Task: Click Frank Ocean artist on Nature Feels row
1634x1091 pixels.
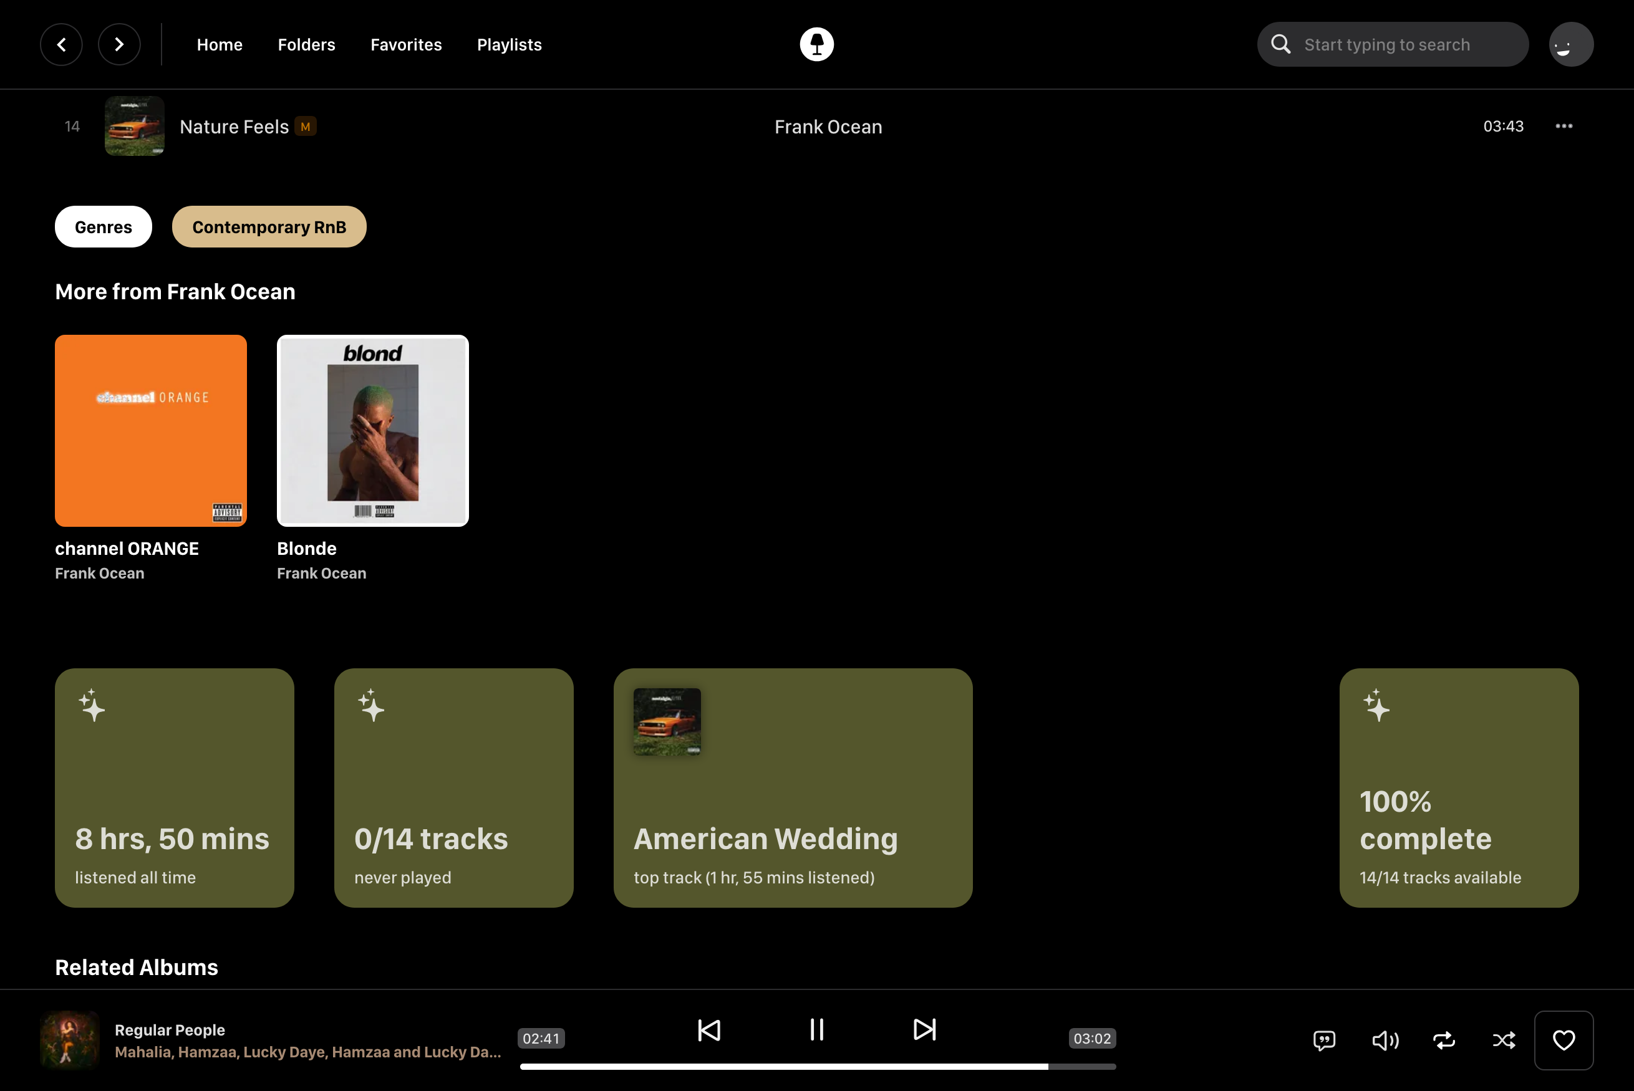Action: tap(828, 127)
